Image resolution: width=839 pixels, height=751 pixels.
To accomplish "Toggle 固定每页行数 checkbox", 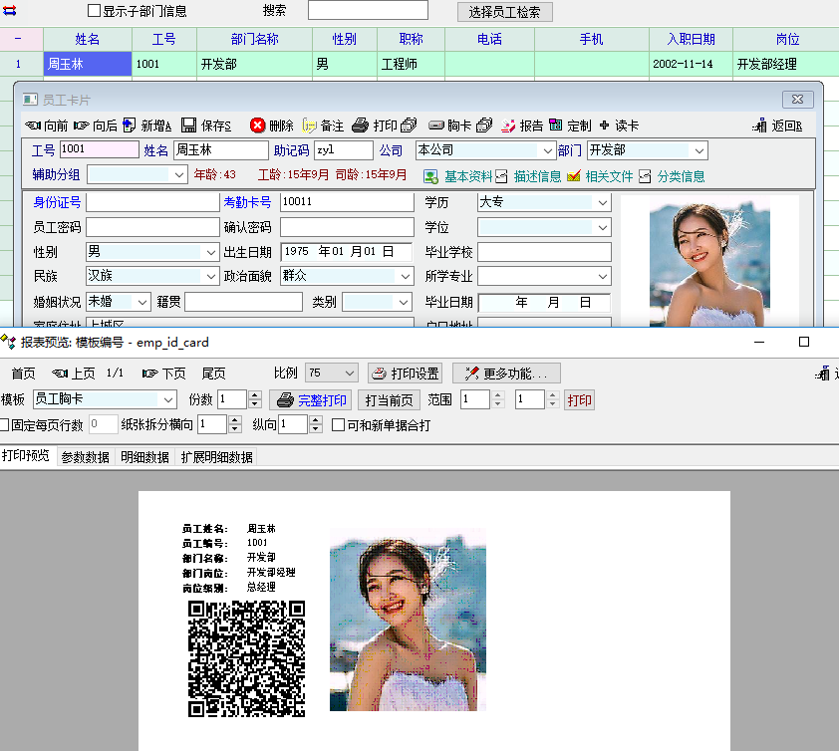I will [5, 425].
